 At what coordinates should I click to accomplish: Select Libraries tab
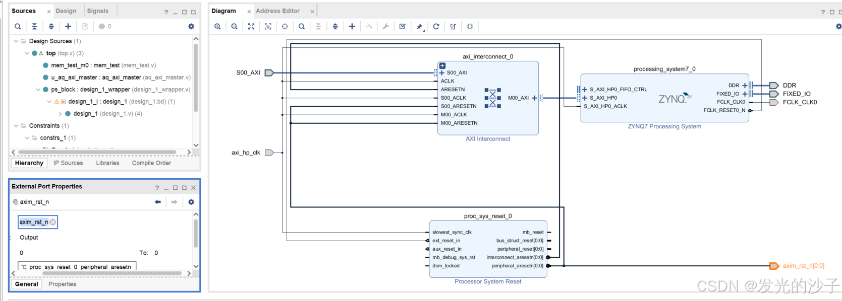tap(107, 163)
